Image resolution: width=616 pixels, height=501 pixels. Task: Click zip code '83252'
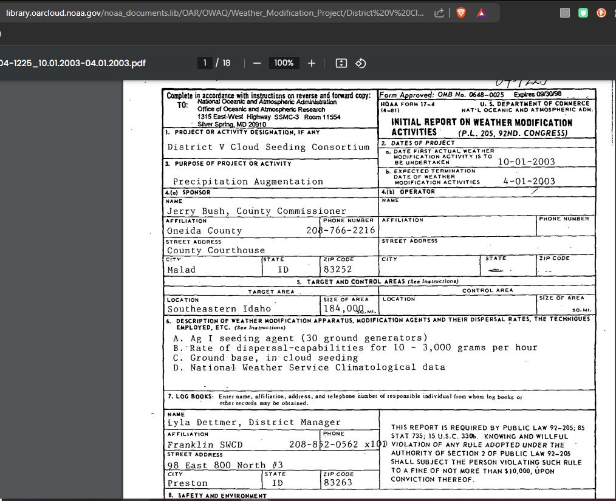(x=338, y=270)
